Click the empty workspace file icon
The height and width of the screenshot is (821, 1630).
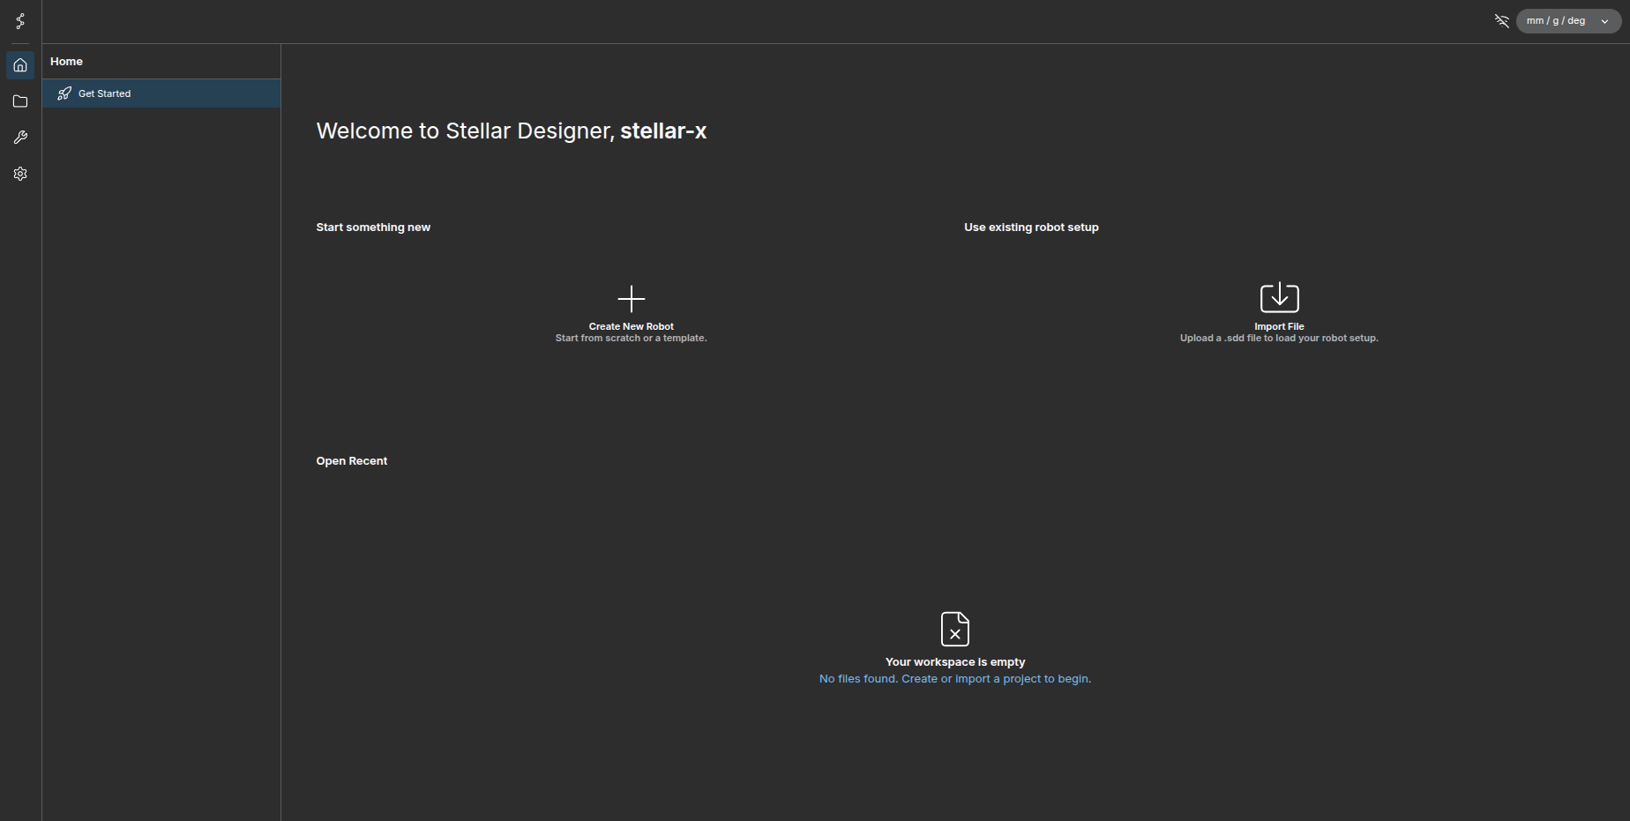click(954, 629)
